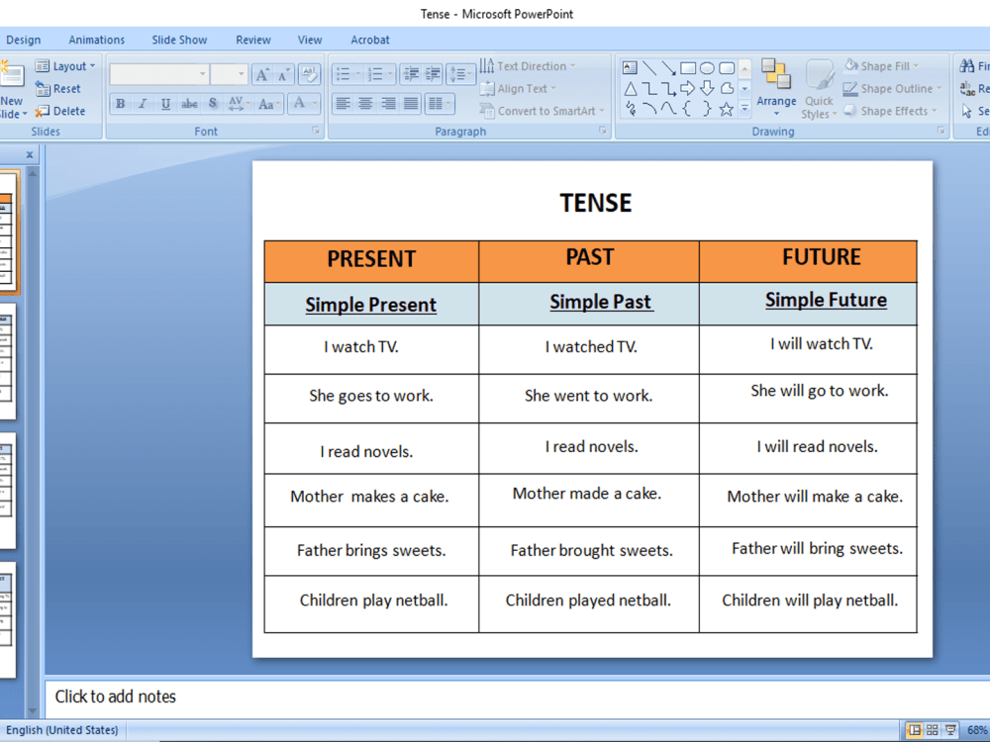
Task: Open Font dialog box launcher
Action: [315, 131]
